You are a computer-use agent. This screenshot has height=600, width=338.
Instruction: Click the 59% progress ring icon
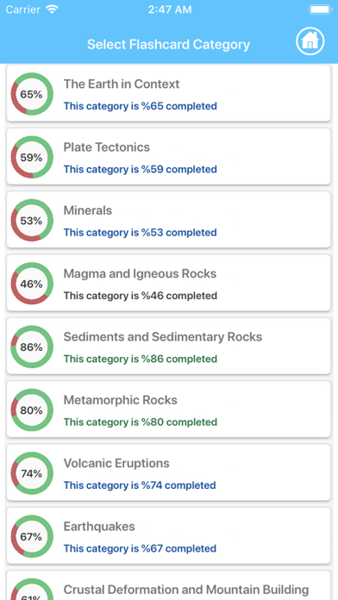(32, 157)
